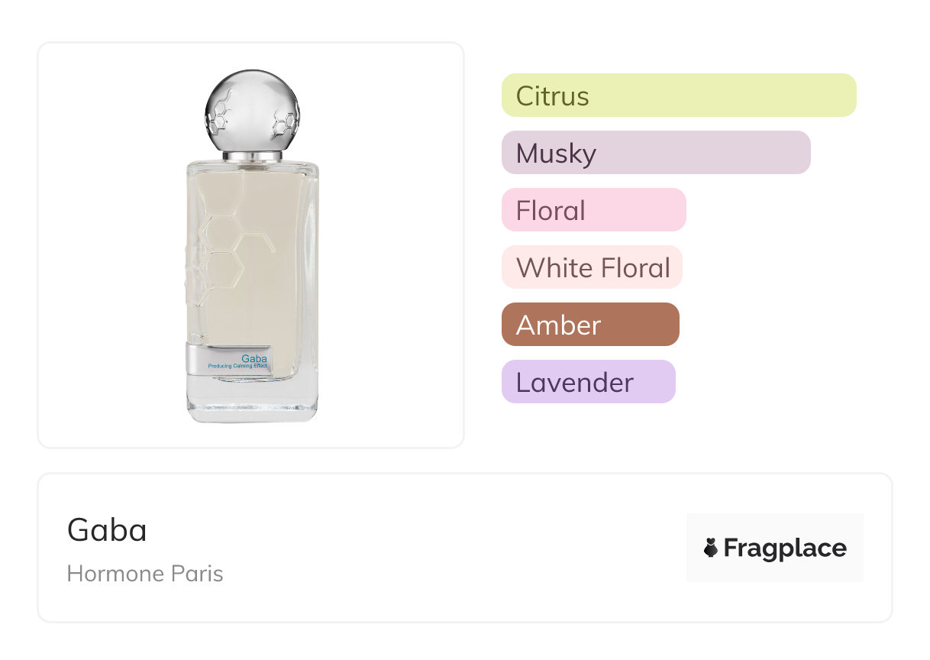Viewport: 930px width, 660px height.
Task: Click the clear glass base of the bottle
Action: point(252,401)
